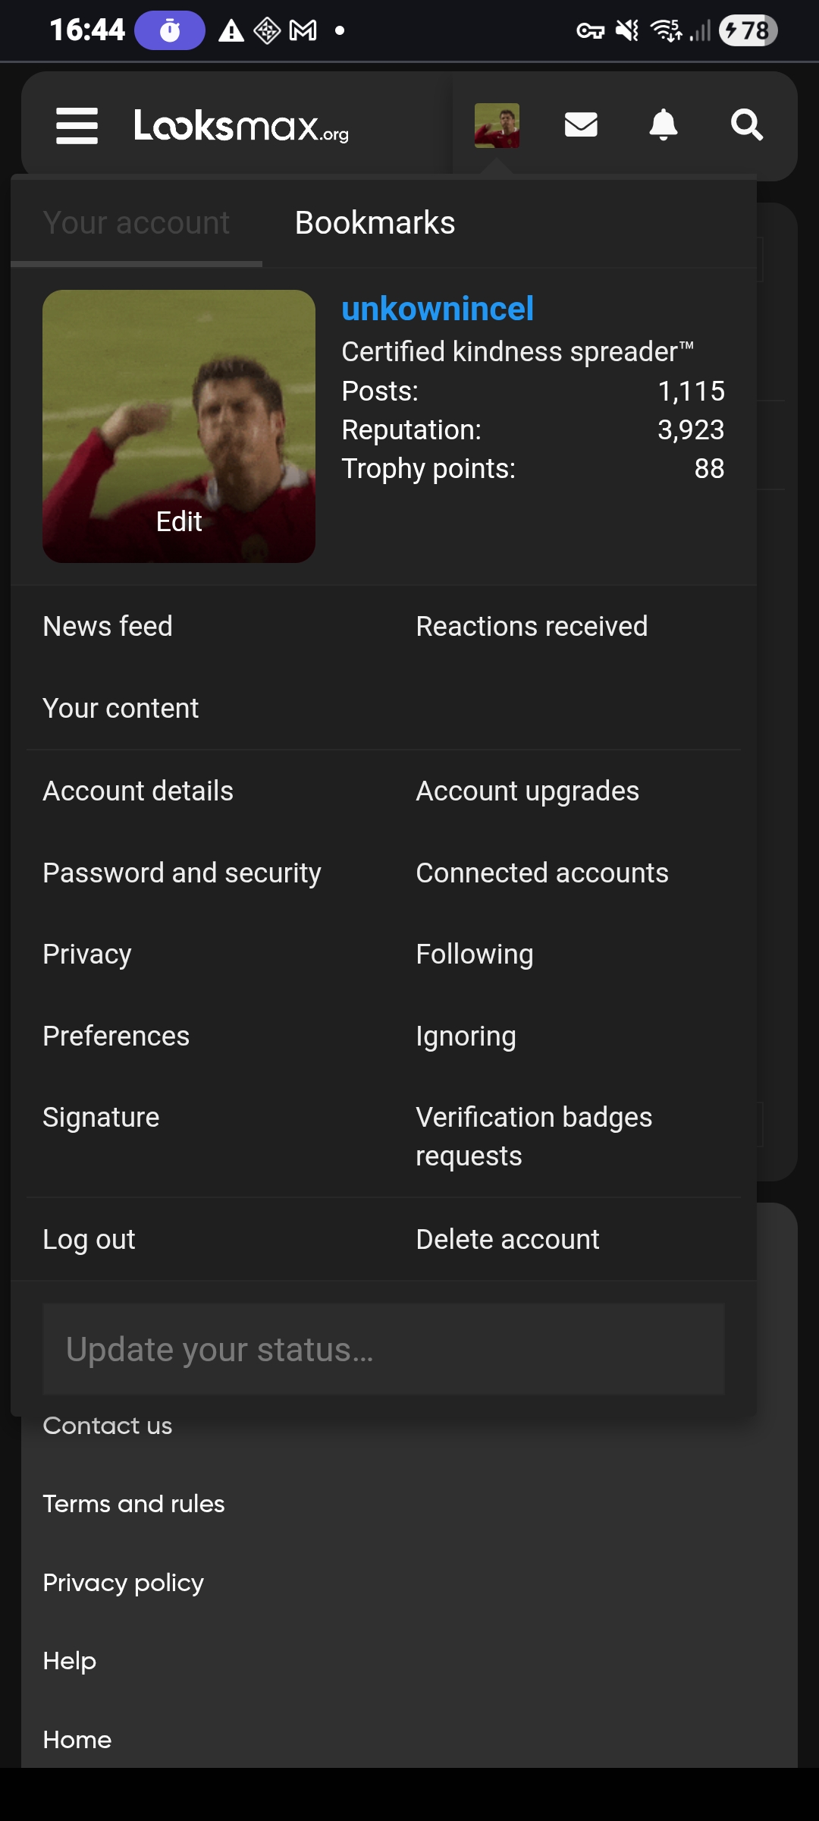Open the Terms and rules link
The height and width of the screenshot is (1821, 819).
(133, 1504)
